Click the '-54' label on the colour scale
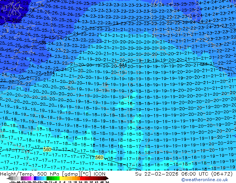The width and height of the screenshot is (236, 183). tap(12, 182)
